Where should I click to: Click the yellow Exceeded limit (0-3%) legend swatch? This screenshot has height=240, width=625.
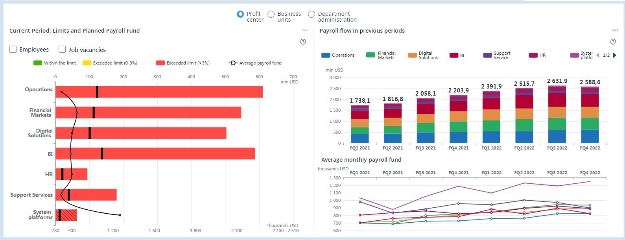pos(87,63)
